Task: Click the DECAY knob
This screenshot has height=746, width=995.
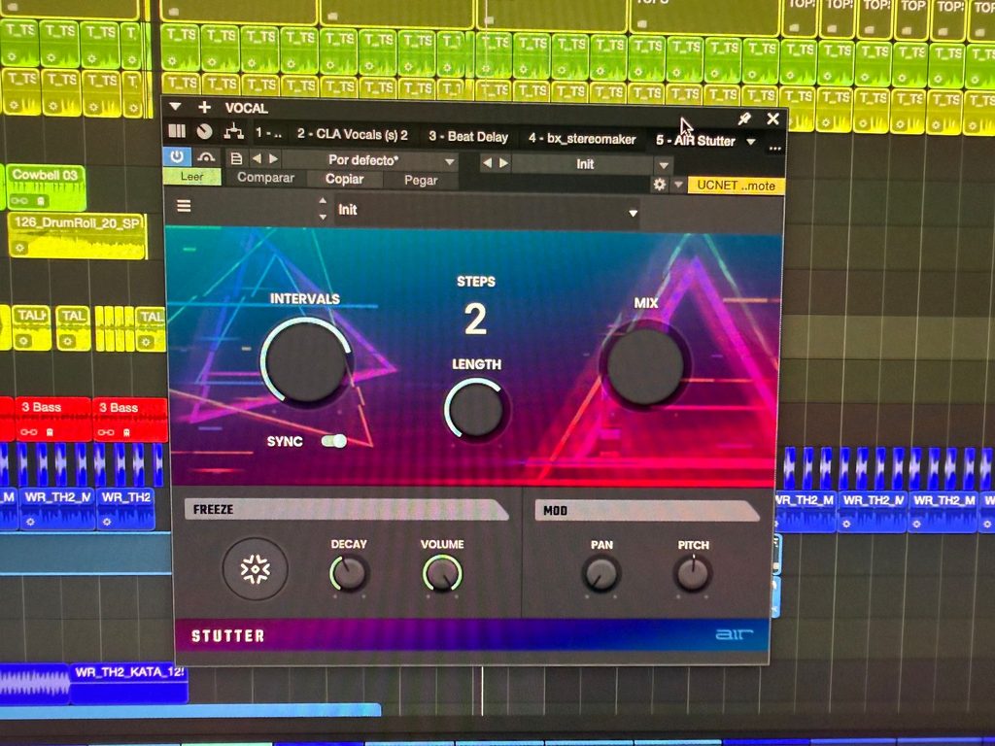Action: click(x=349, y=573)
